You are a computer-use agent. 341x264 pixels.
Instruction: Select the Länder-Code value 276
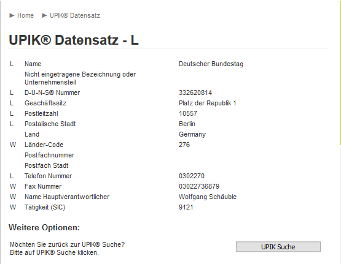184,145
